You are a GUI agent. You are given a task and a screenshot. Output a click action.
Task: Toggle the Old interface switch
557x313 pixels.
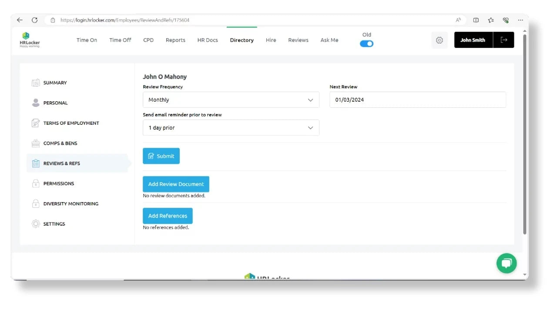click(366, 43)
